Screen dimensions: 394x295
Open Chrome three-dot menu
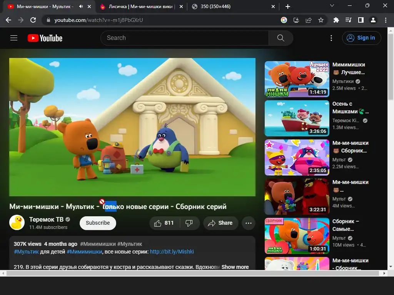click(386, 20)
